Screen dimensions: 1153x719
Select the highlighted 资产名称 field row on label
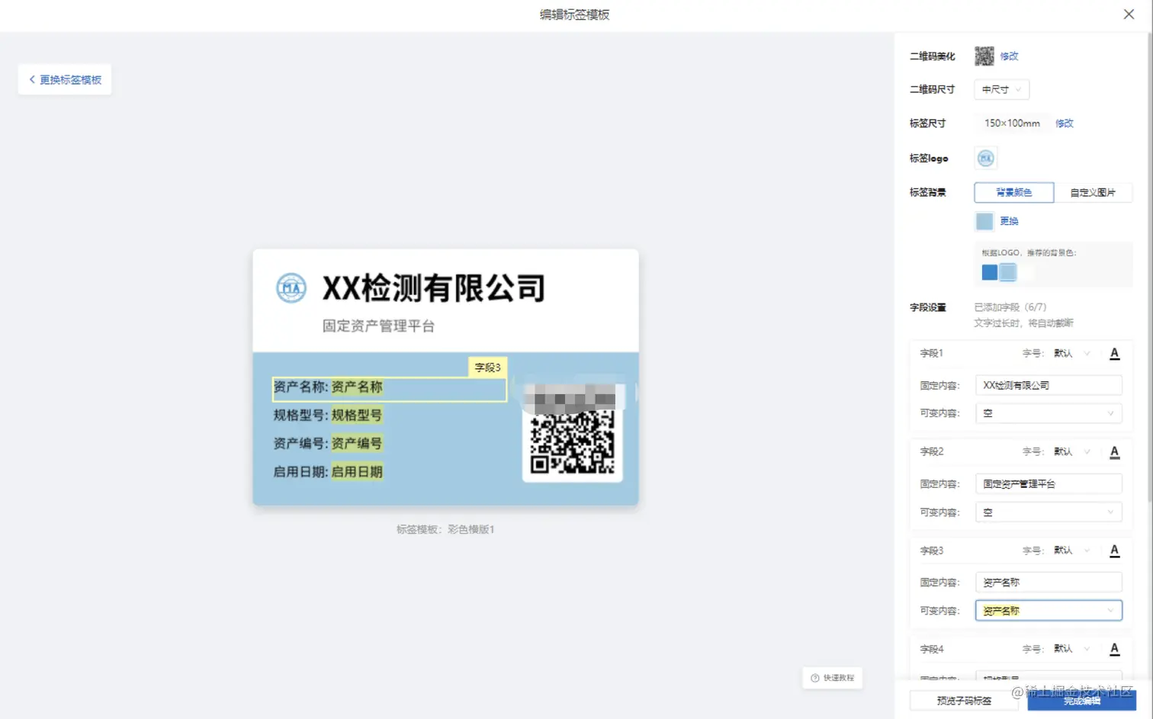[x=389, y=388]
